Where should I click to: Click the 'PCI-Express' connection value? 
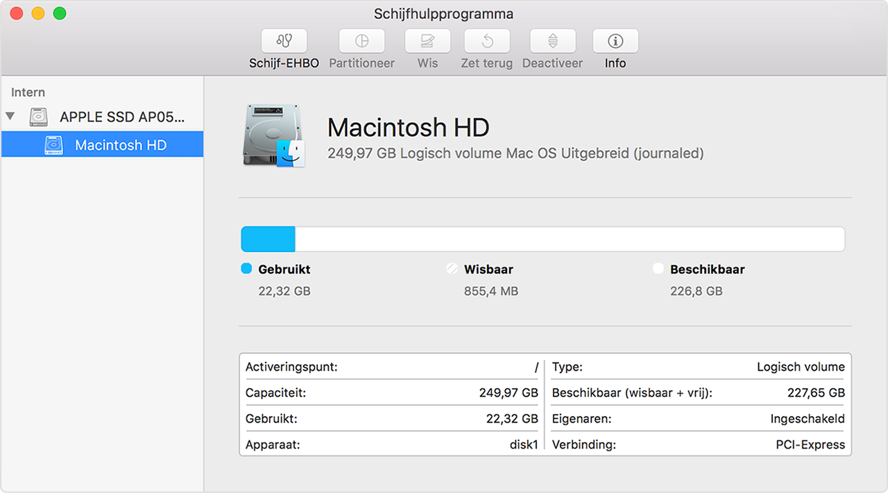pyautogui.click(x=810, y=444)
